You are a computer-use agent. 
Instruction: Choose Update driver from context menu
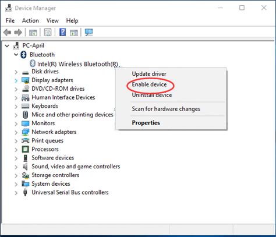pyautogui.click(x=149, y=74)
